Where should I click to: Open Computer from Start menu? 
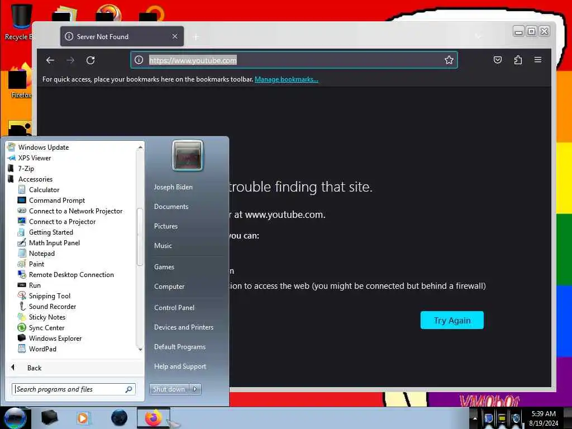tap(169, 287)
